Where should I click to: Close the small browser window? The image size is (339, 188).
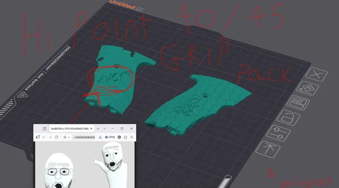132,129
